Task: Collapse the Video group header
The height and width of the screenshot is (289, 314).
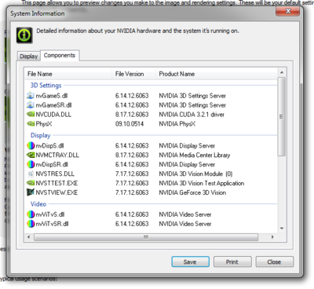Action: point(38,204)
